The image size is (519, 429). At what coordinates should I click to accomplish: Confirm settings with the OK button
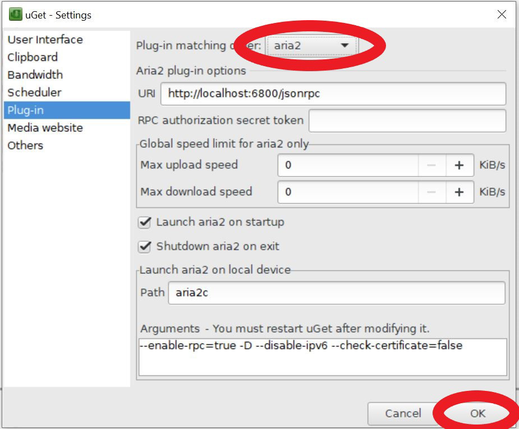[477, 413]
